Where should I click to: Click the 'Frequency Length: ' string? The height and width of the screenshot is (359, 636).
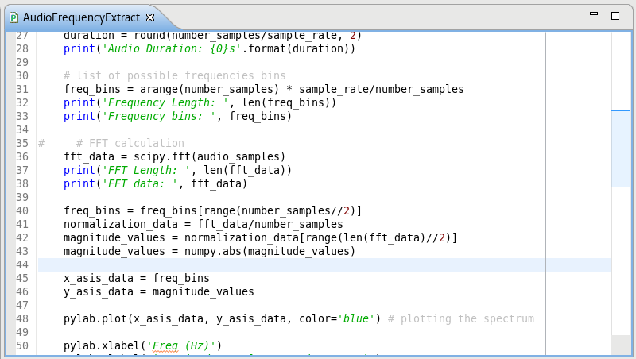tap(165, 103)
